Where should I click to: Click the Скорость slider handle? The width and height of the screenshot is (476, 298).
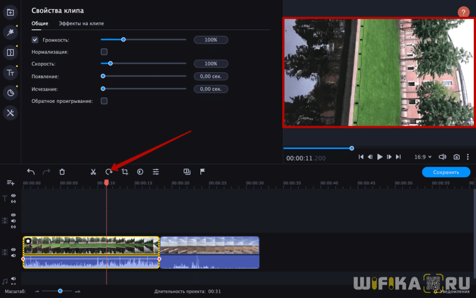[x=110, y=63]
